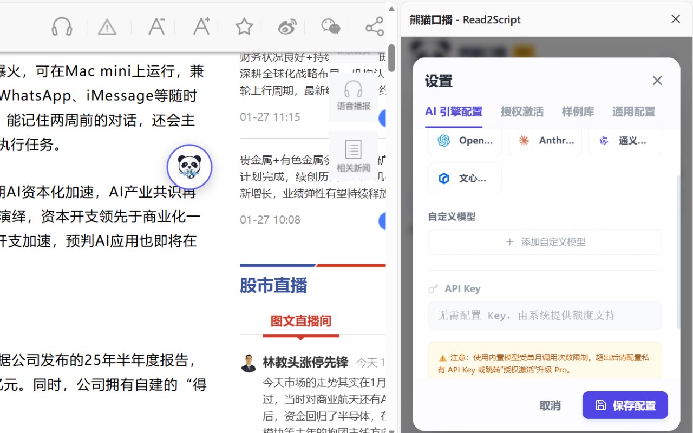Click the settings dialog scrollbar

(678, 252)
